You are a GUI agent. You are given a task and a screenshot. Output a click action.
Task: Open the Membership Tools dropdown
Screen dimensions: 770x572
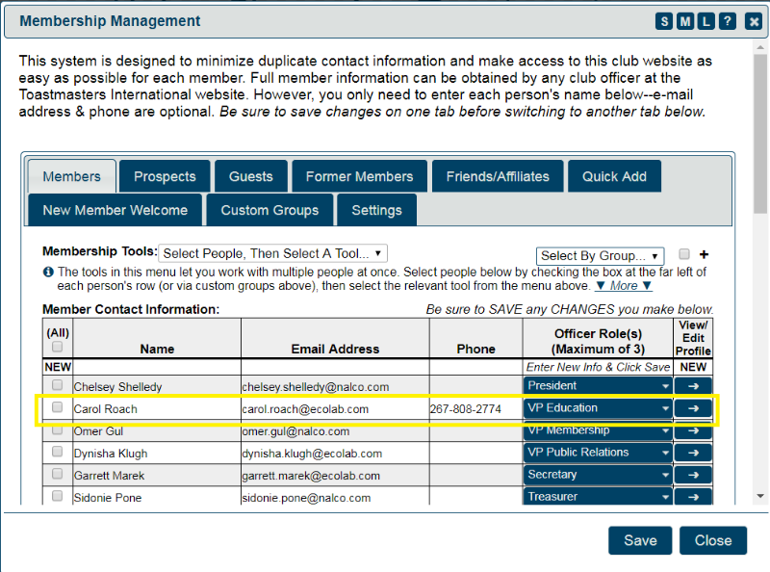pyautogui.click(x=272, y=253)
